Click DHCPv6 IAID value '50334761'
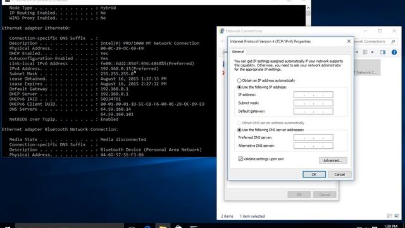 (x=111, y=99)
